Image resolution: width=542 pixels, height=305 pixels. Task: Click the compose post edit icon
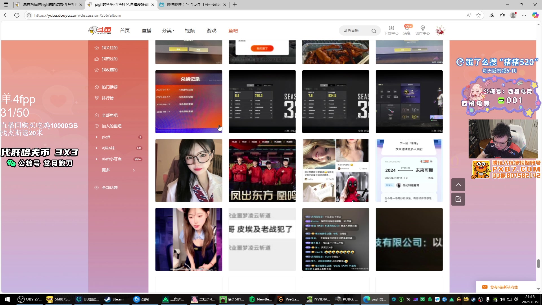coord(458,199)
